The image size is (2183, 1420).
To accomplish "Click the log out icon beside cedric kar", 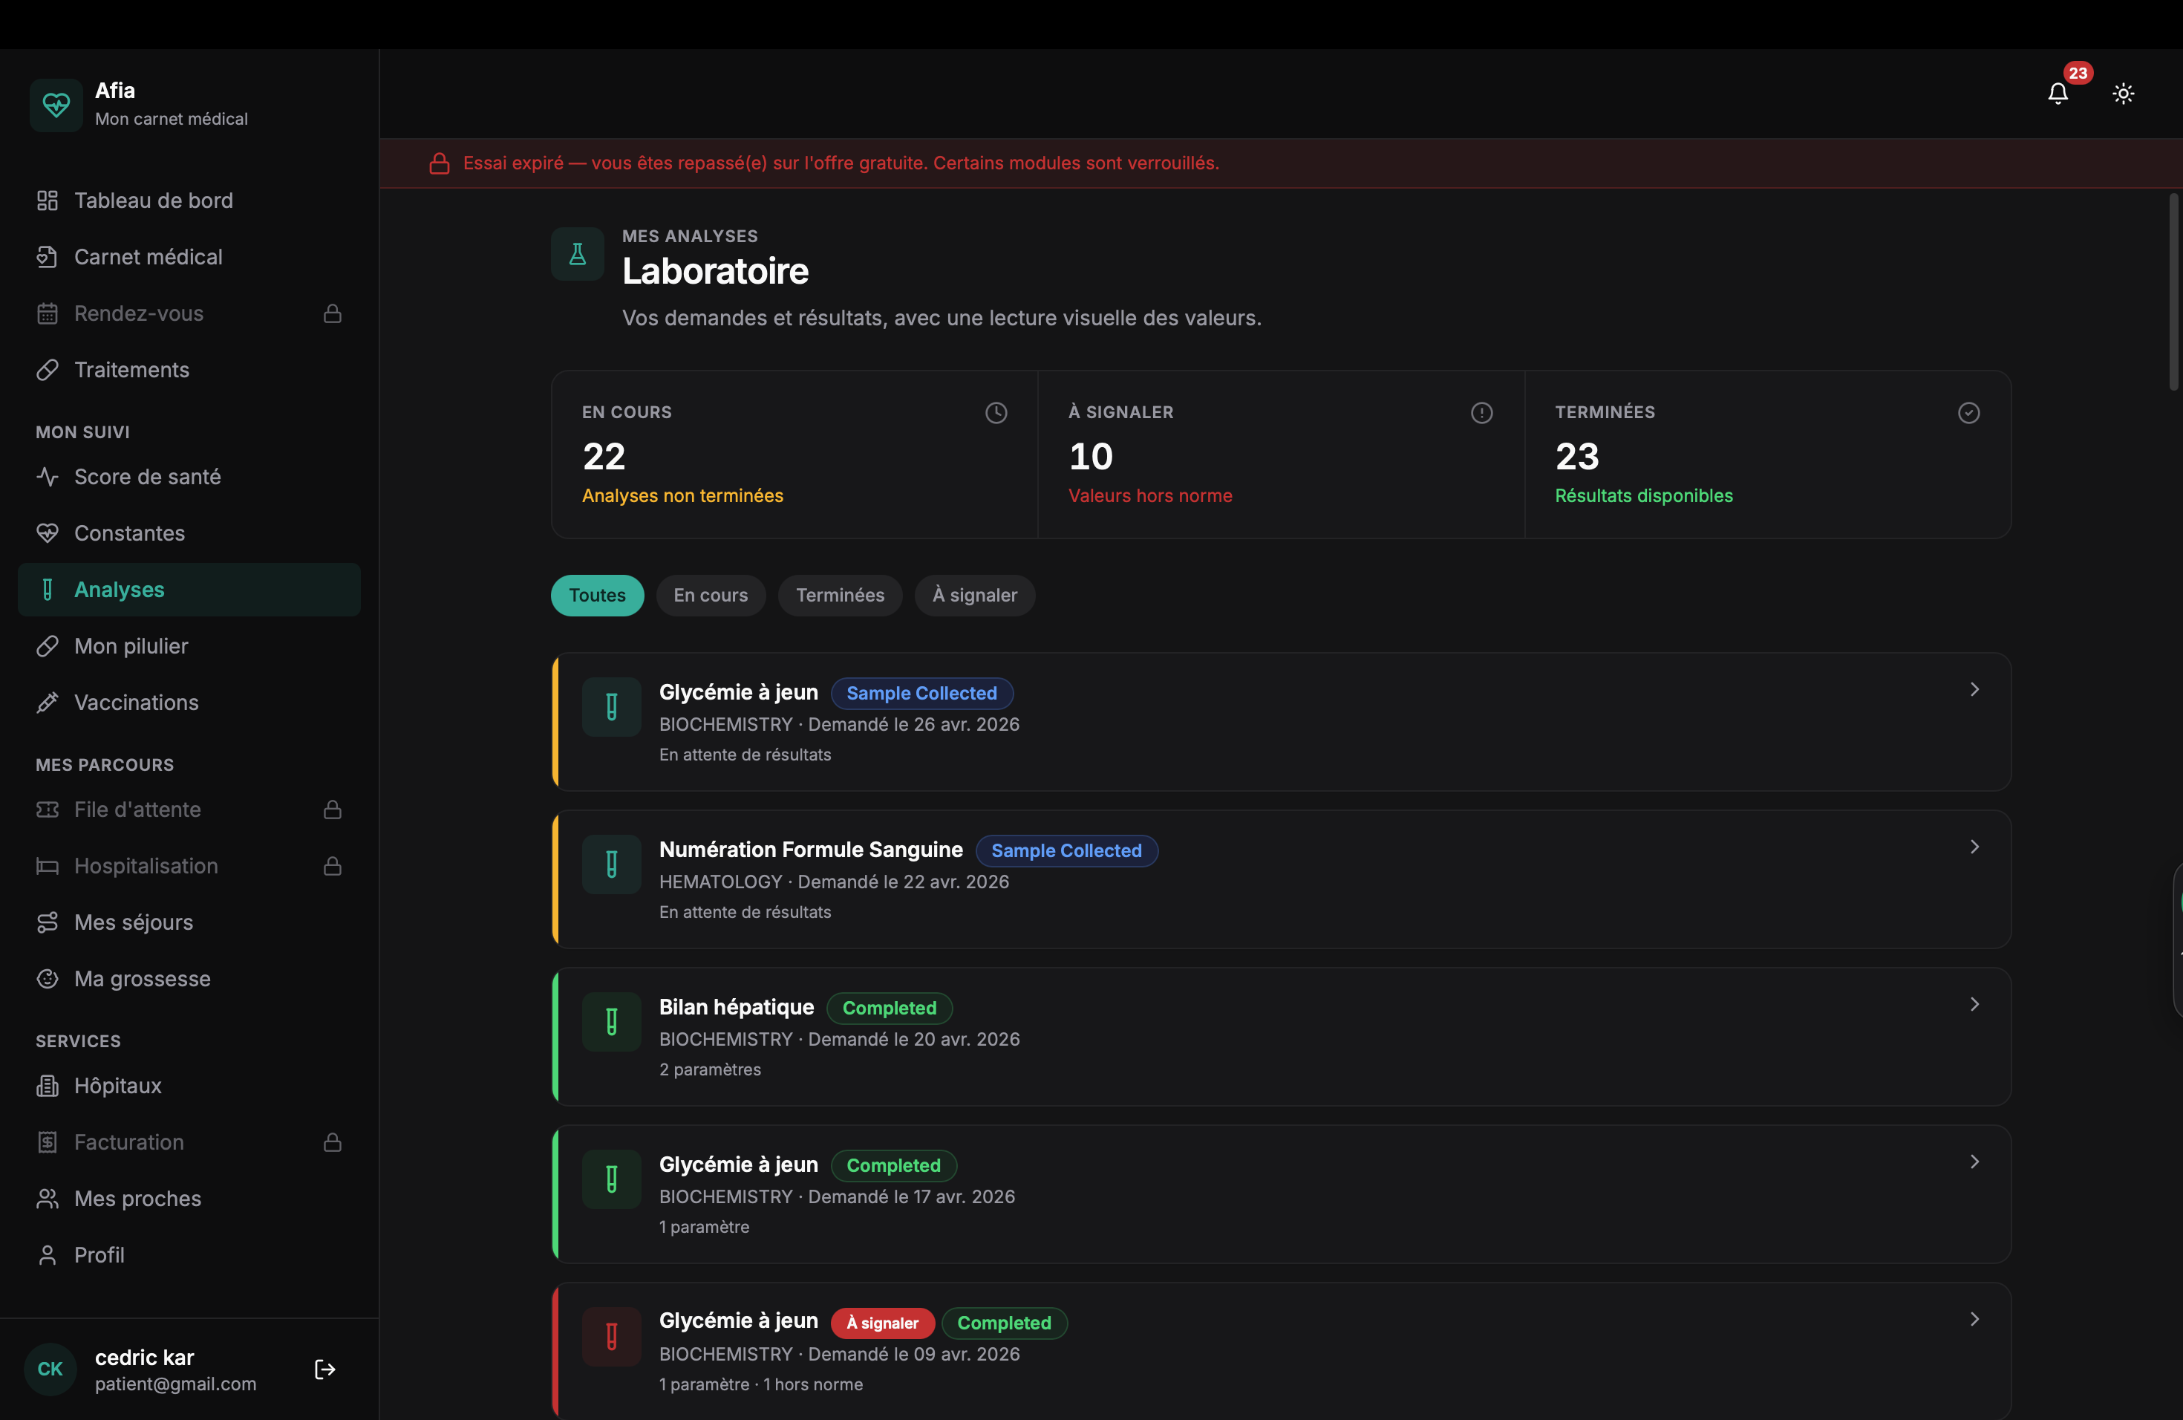I will 324,1369.
